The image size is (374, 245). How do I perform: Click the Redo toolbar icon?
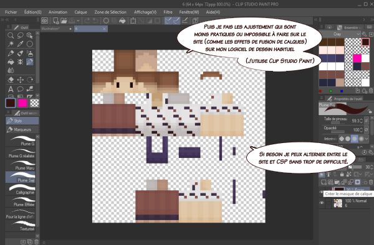click(x=87, y=21)
